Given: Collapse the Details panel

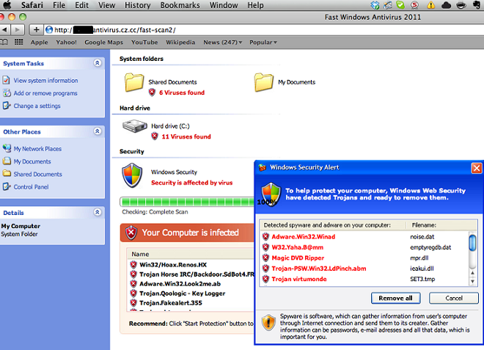Looking at the screenshot, I should [x=98, y=212].
